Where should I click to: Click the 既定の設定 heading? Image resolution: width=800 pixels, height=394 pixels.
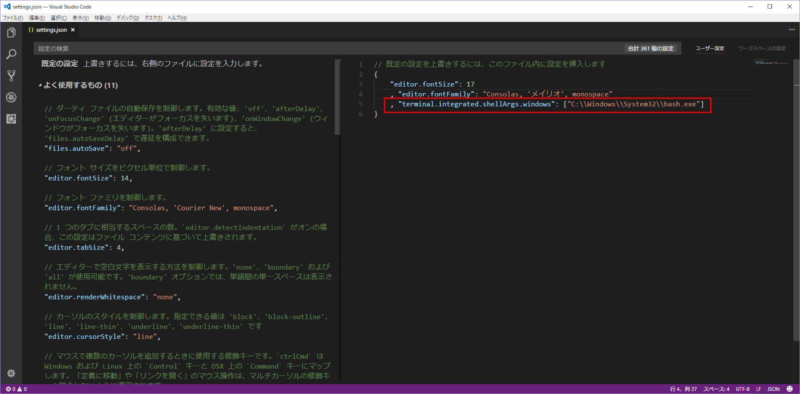pyautogui.click(x=59, y=63)
